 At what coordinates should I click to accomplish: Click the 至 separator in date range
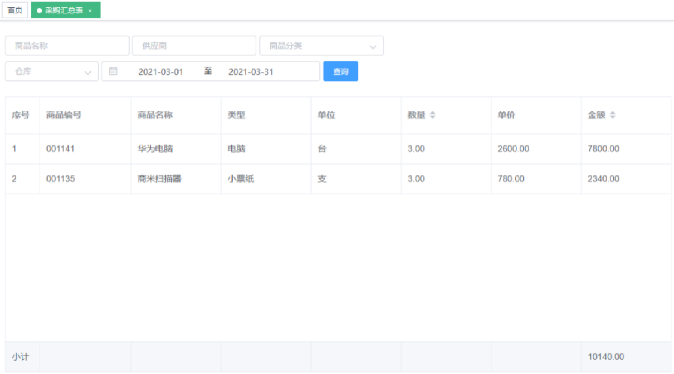[208, 71]
